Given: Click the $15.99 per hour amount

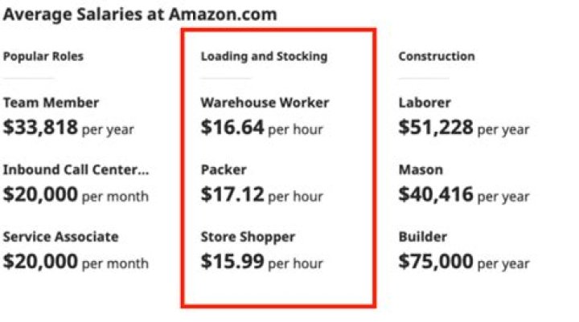Looking at the screenshot, I should tap(262, 262).
